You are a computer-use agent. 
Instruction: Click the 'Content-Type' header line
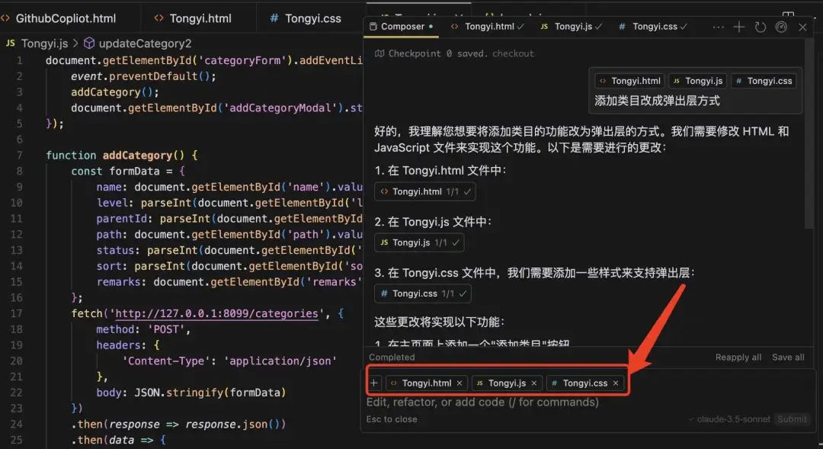pos(229,361)
